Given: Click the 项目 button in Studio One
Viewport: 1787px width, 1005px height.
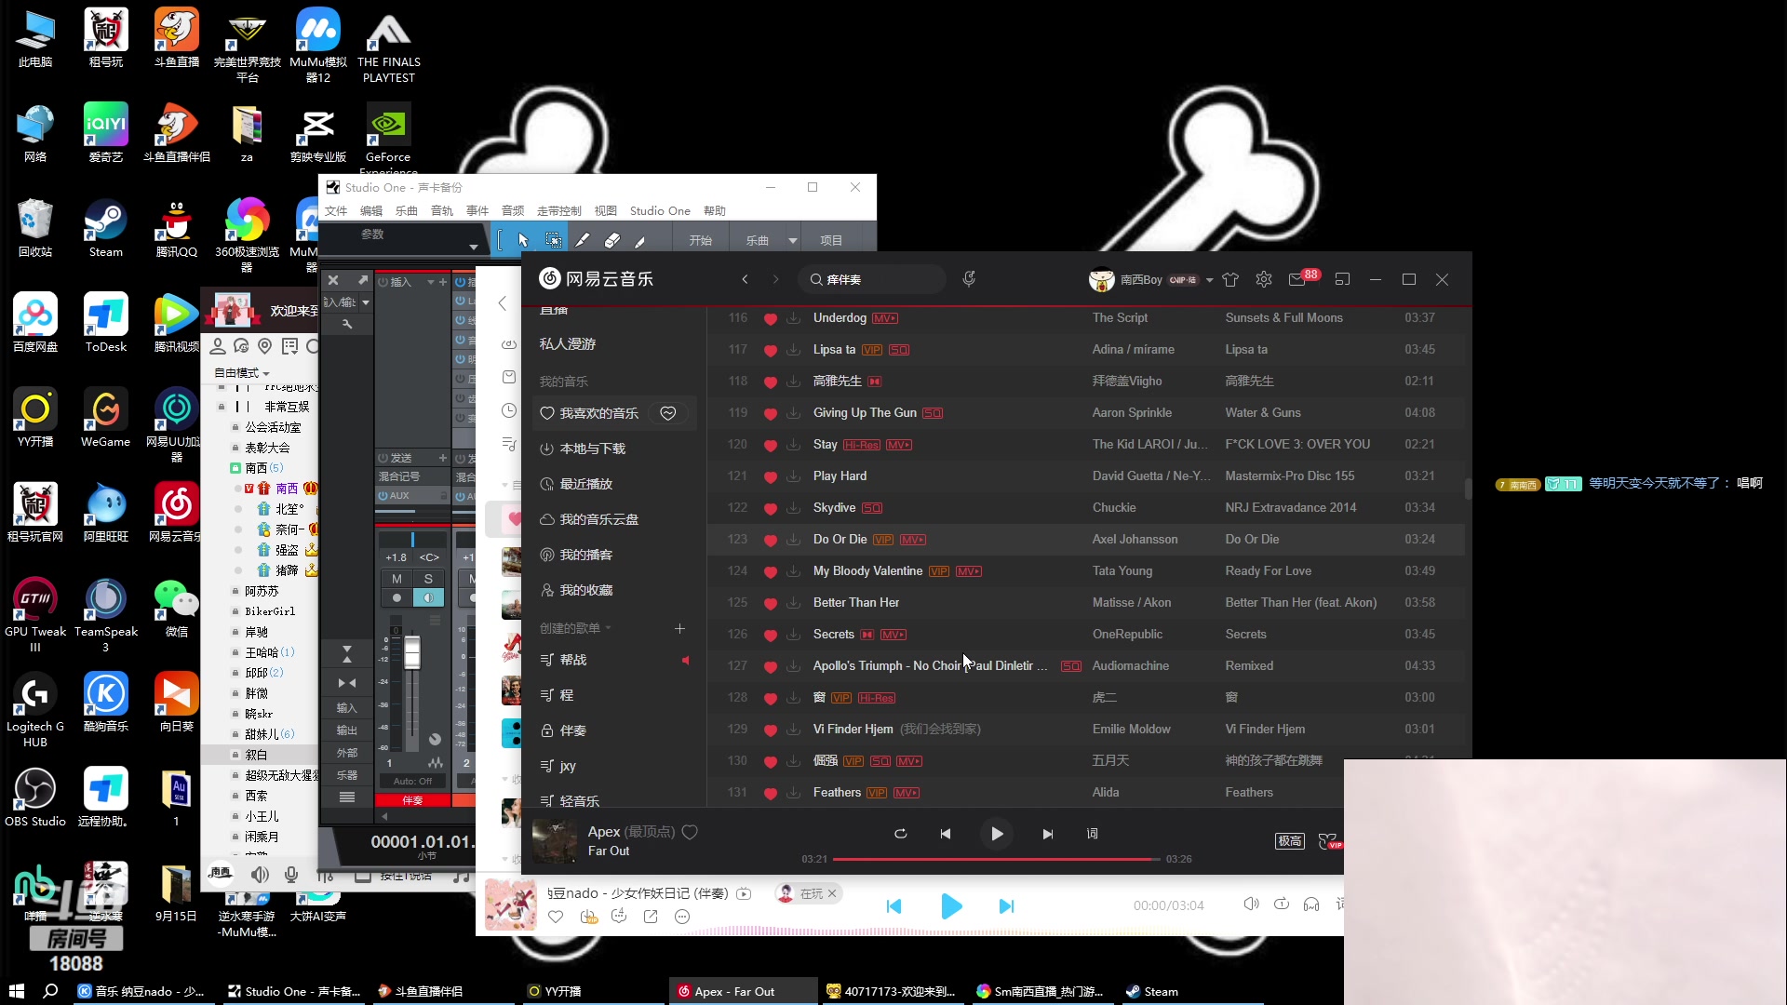Looking at the screenshot, I should click(831, 240).
